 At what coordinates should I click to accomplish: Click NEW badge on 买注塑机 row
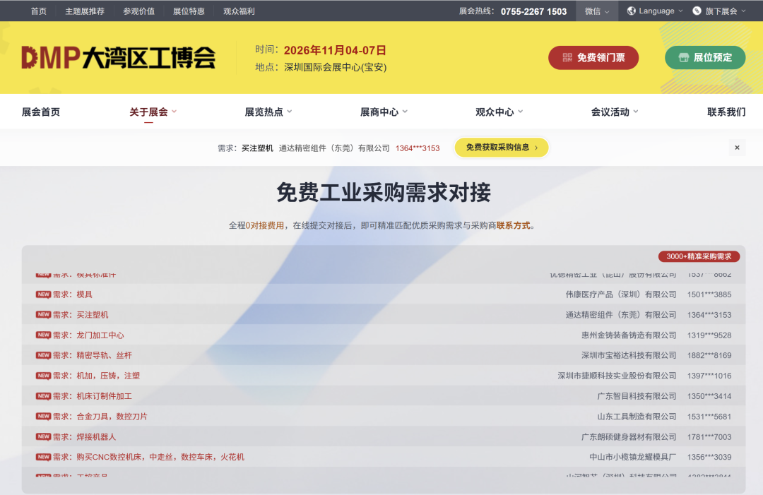point(43,315)
